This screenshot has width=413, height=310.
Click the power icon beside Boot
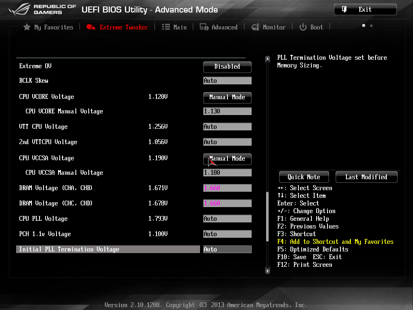(x=303, y=27)
